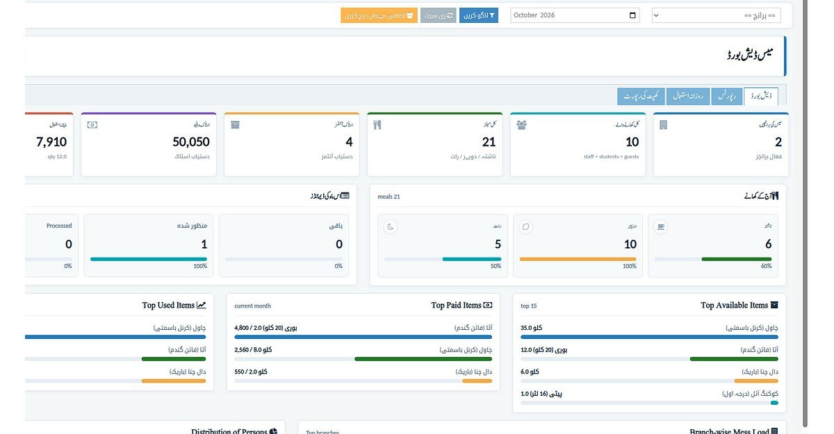Click dinner progress bar showing 50%
The image size is (834, 434).
443,259
